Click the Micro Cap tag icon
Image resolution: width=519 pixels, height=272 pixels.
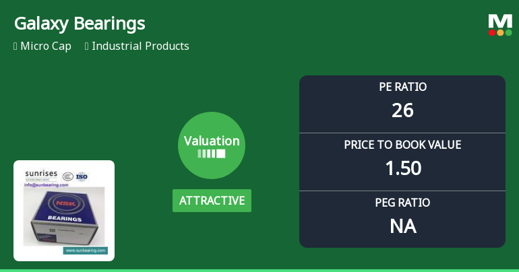(15, 46)
